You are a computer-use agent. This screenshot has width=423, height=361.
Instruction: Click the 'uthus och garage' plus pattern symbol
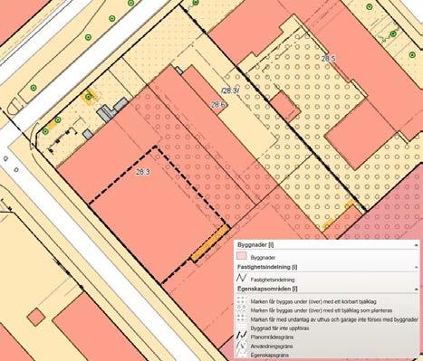(x=242, y=318)
